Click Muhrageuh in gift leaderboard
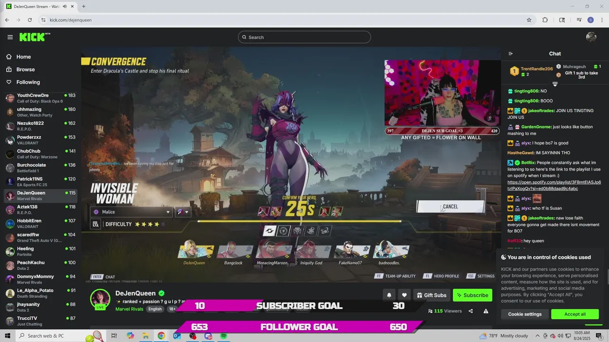The image size is (609, 342). (x=574, y=66)
